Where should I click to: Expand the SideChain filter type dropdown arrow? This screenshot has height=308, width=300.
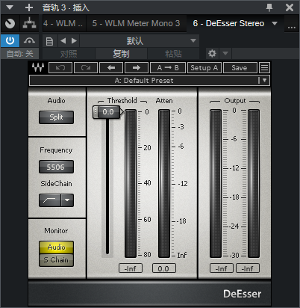coord(67,200)
